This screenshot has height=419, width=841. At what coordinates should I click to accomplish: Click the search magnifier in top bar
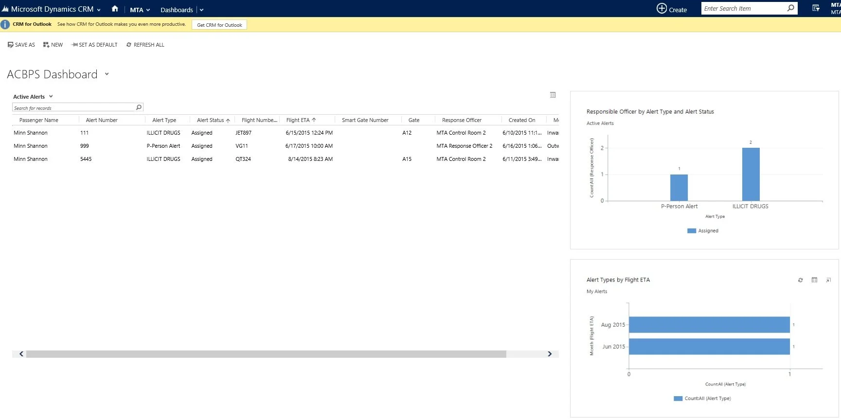pyautogui.click(x=790, y=8)
